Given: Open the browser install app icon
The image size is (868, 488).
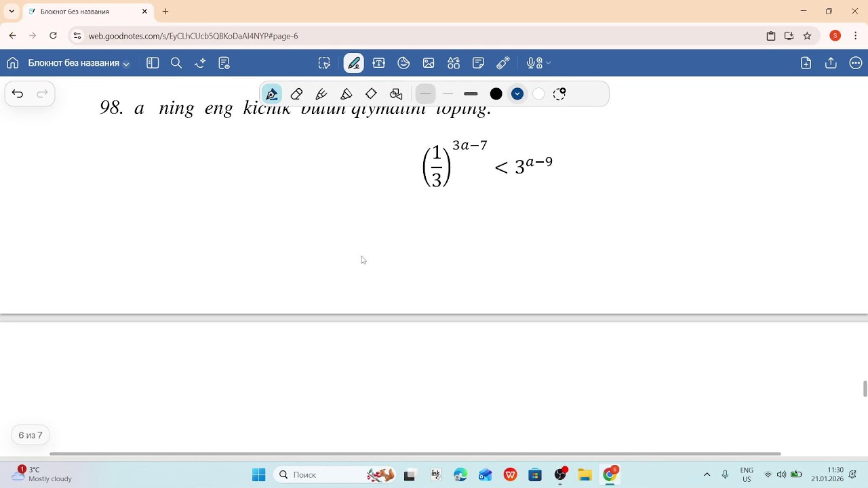Looking at the screenshot, I should [x=789, y=36].
